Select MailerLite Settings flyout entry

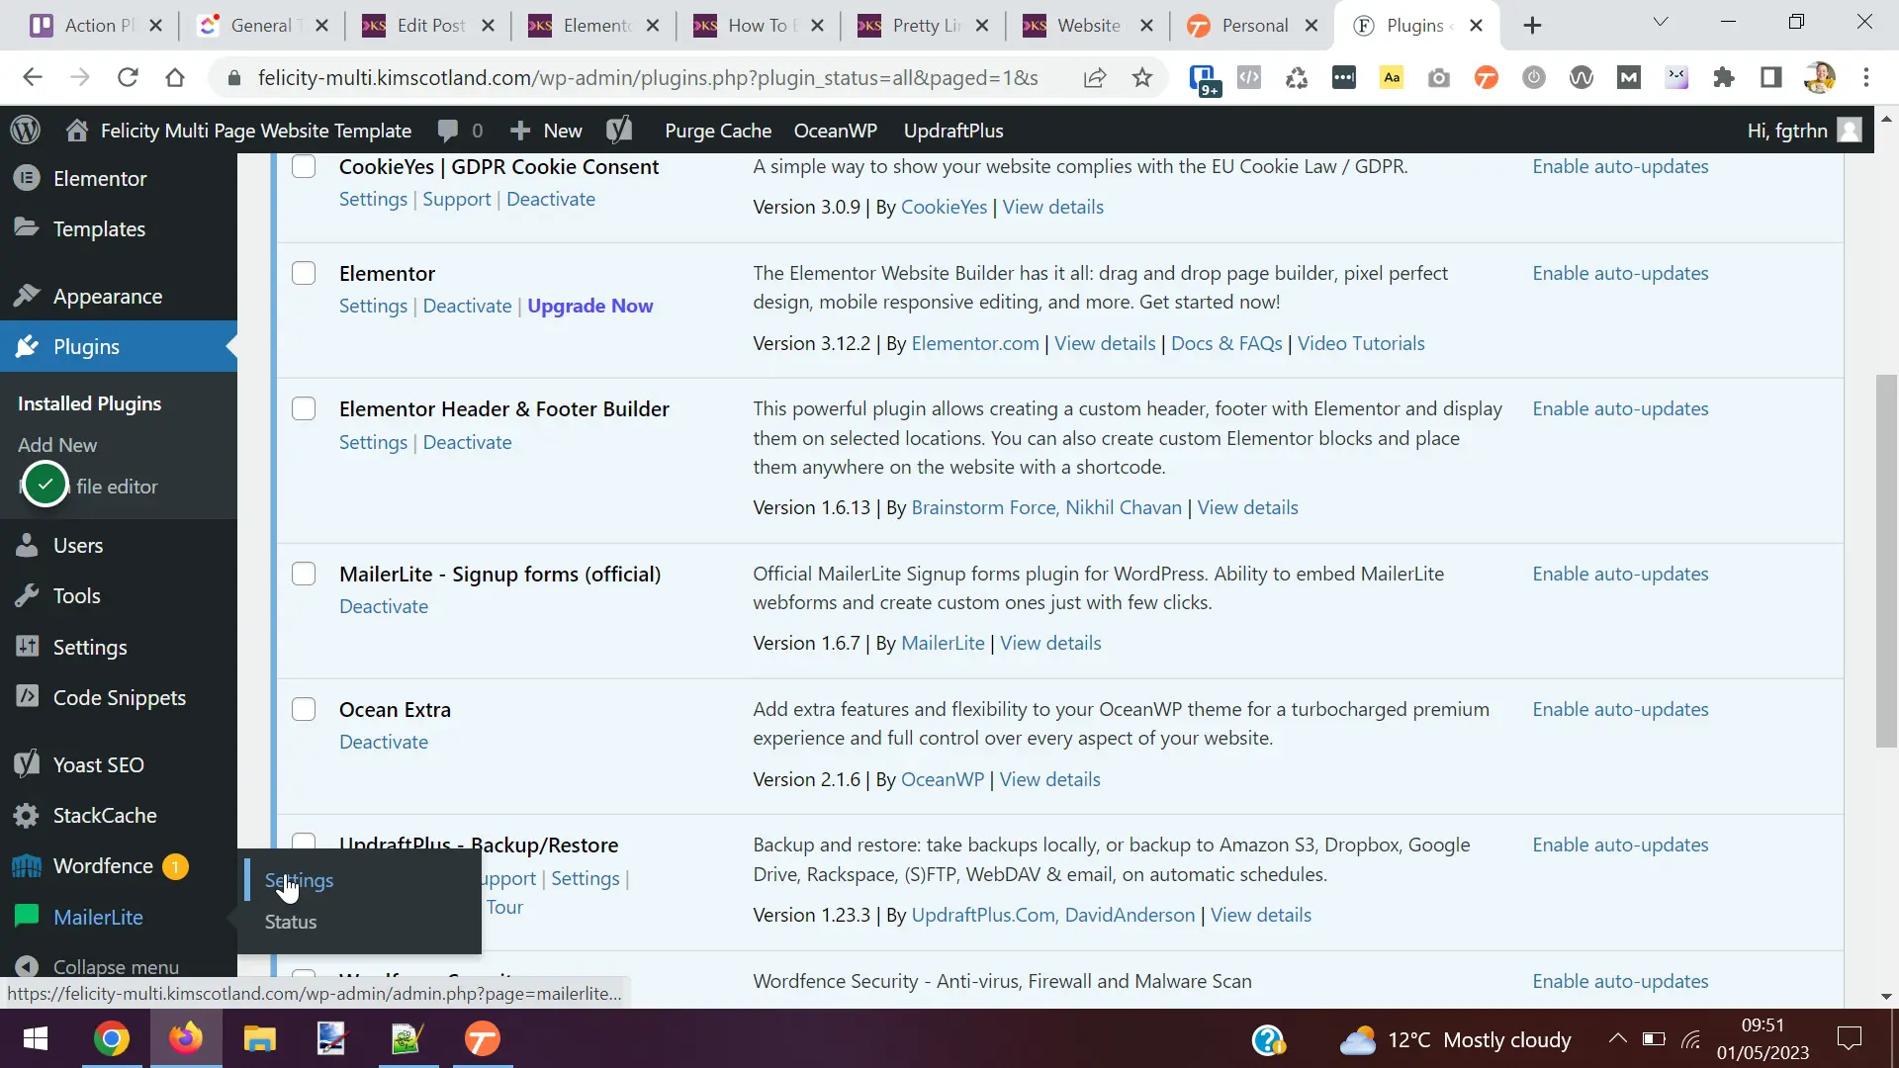click(x=299, y=880)
